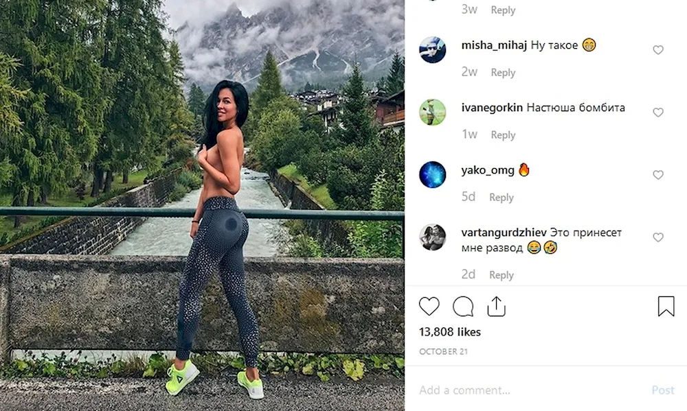Submit comment with Post button

663,390
